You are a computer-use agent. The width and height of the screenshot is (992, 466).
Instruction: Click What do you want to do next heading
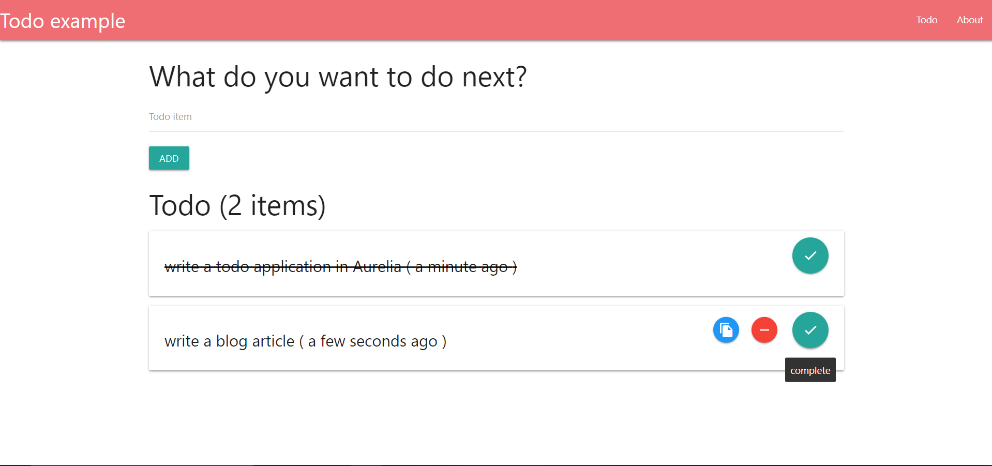[338, 77]
